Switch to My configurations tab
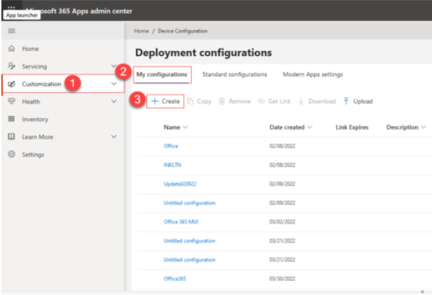432x295 pixels. click(x=162, y=74)
